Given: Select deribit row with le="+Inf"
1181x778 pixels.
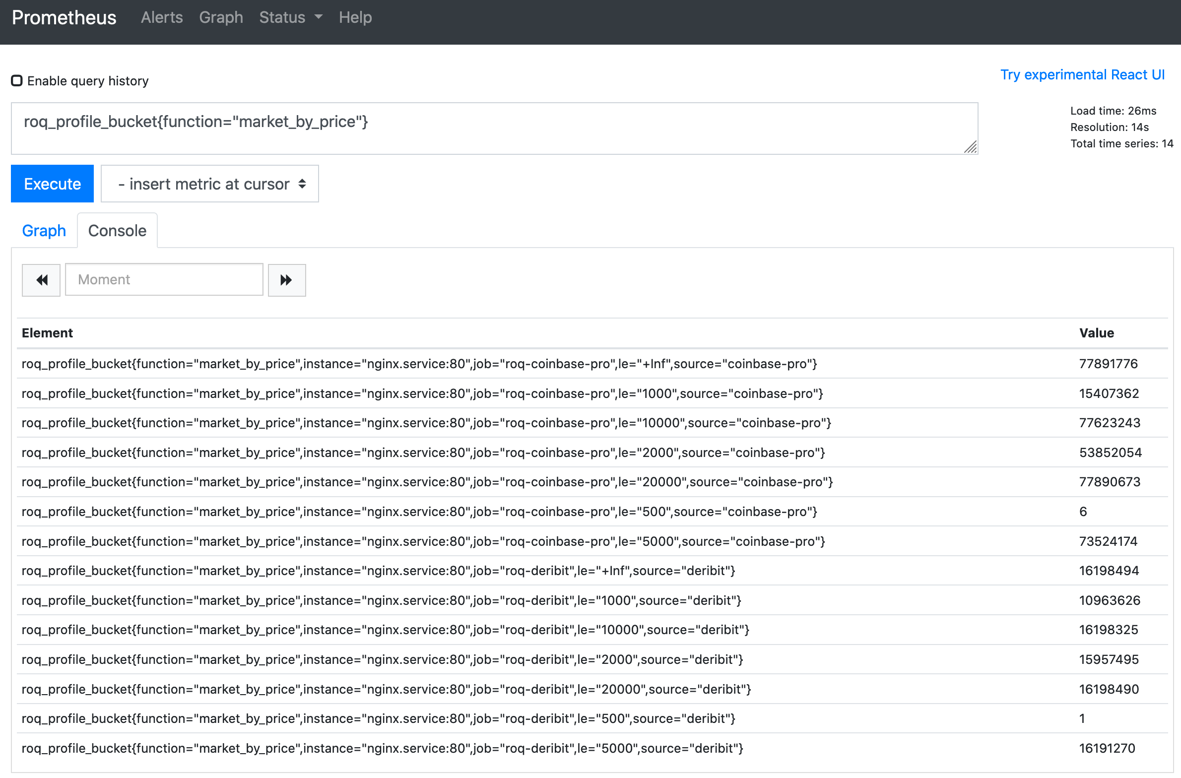Looking at the screenshot, I should [x=592, y=571].
